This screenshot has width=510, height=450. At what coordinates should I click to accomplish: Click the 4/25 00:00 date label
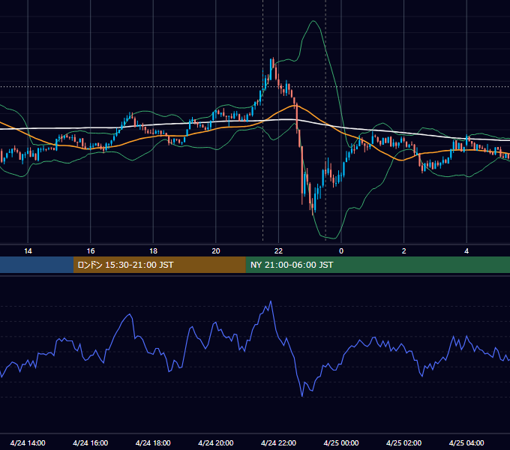coord(341,442)
